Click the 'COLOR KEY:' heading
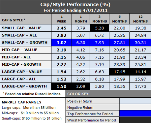This screenshot has height=123, width=151. pyautogui.click(x=78, y=94)
